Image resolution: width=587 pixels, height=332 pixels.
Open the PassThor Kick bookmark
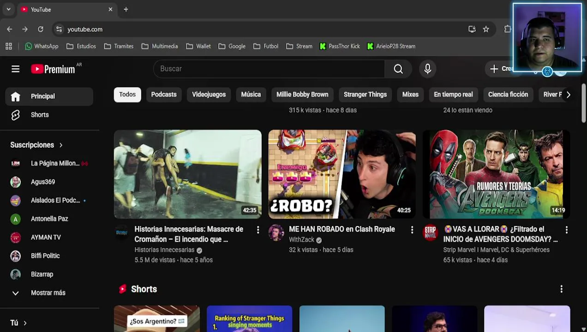pyautogui.click(x=340, y=46)
